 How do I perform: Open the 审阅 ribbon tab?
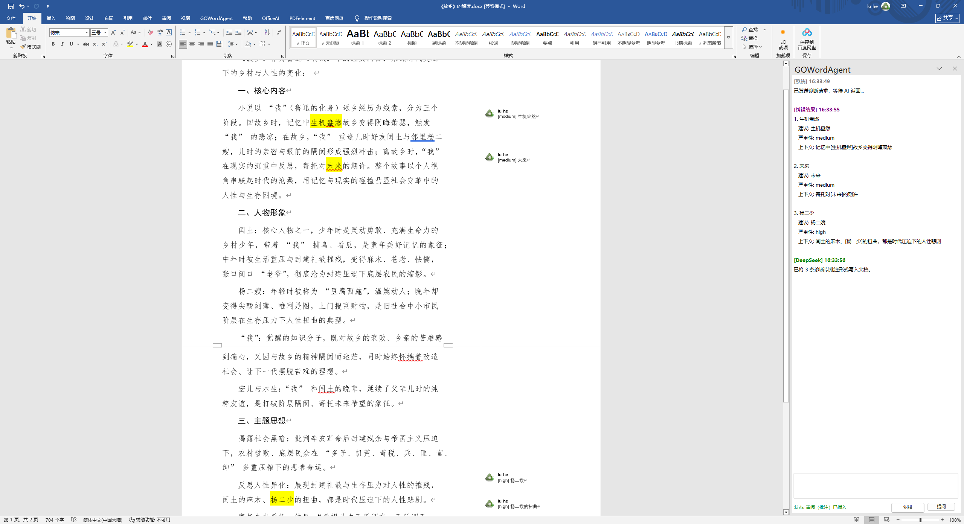click(x=166, y=18)
